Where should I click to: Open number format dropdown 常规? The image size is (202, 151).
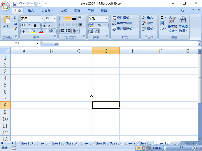coord(107,18)
